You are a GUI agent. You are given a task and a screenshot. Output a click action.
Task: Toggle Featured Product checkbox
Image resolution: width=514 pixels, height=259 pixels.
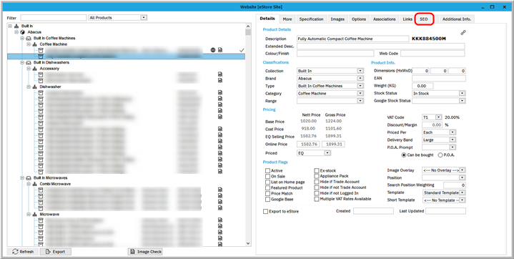click(268, 187)
